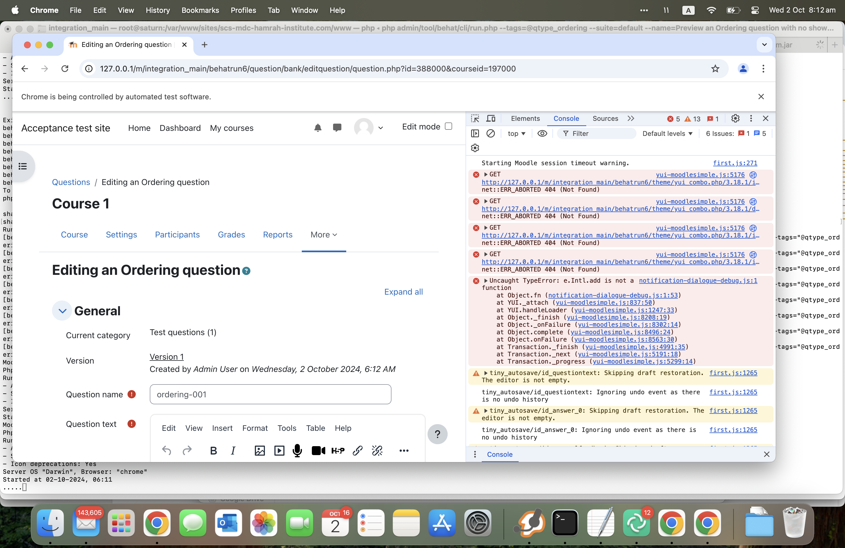Image resolution: width=845 pixels, height=548 pixels.
Task: Open DevTools settings gear in the top bar
Action: 735,119
